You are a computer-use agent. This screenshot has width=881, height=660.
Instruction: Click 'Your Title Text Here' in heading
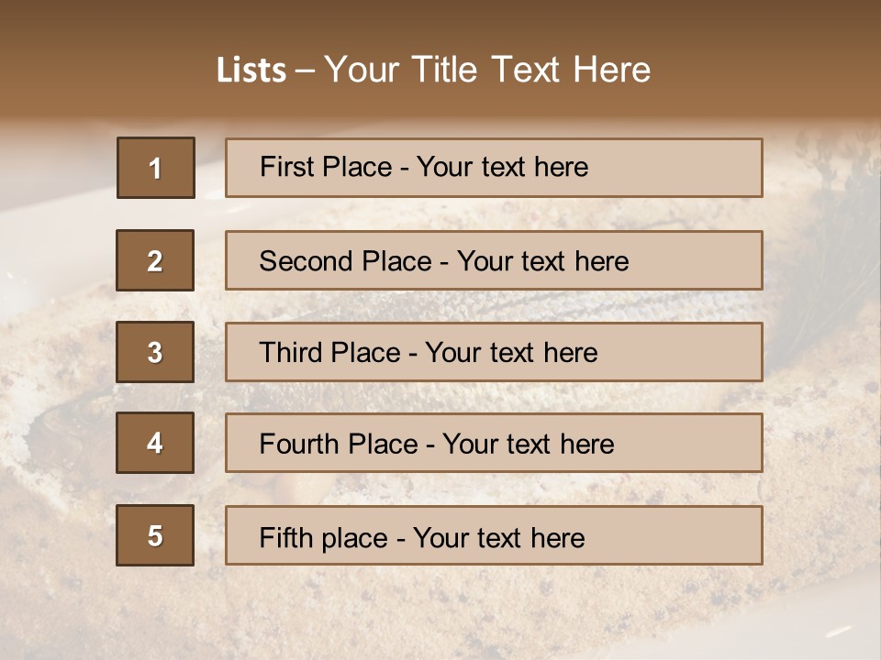pos(487,70)
